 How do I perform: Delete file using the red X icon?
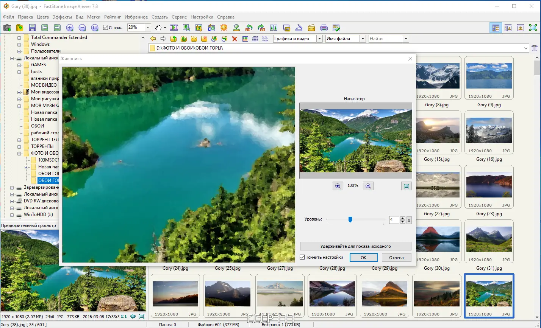(x=235, y=38)
